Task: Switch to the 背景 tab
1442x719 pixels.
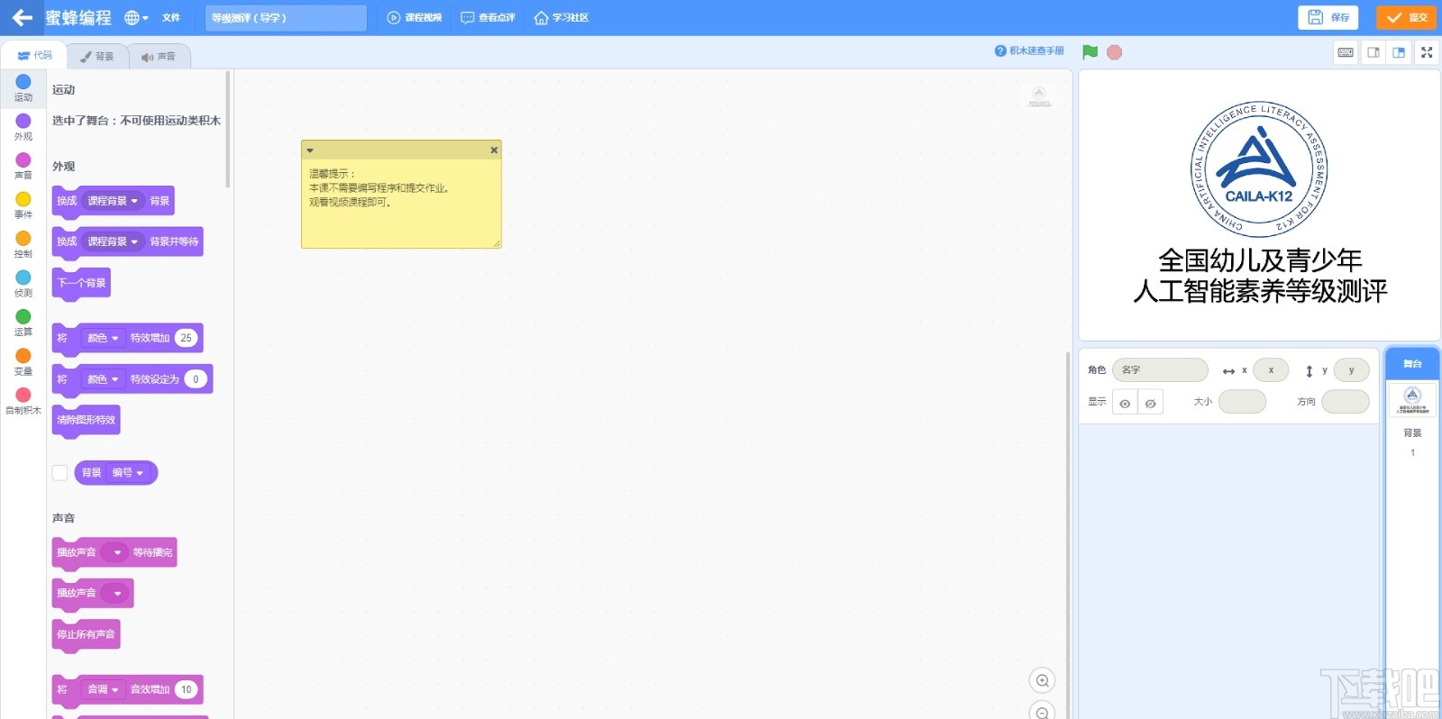Action: click(96, 57)
